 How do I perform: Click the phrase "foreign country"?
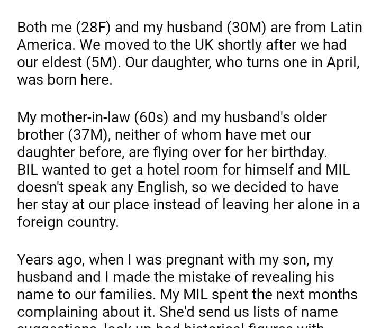tap(67, 223)
